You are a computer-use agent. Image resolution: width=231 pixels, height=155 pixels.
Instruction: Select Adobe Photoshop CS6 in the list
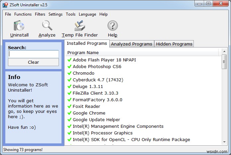click(x=97, y=66)
